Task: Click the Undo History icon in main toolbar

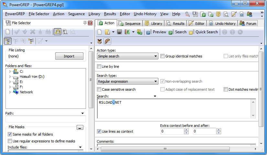Action: pyautogui.click(x=242, y=14)
